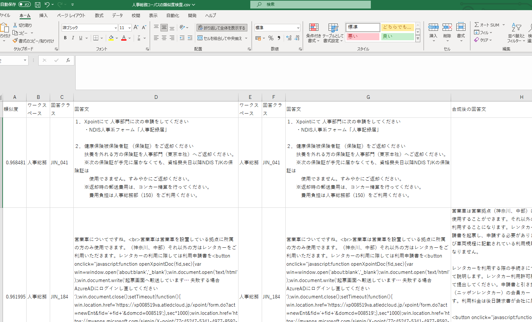This screenshot has width=532, height=322.
Task: Click merge and center button
Action: coord(220,38)
